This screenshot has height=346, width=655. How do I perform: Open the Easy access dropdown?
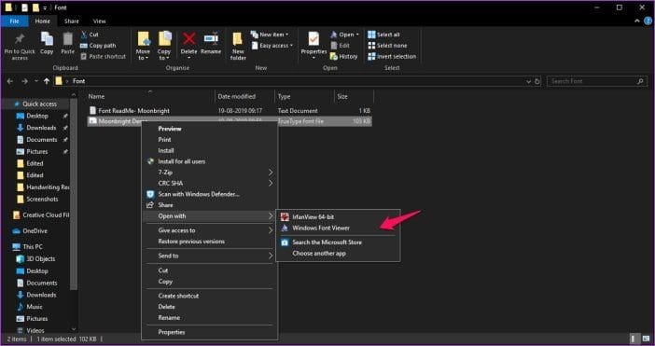pyautogui.click(x=272, y=46)
